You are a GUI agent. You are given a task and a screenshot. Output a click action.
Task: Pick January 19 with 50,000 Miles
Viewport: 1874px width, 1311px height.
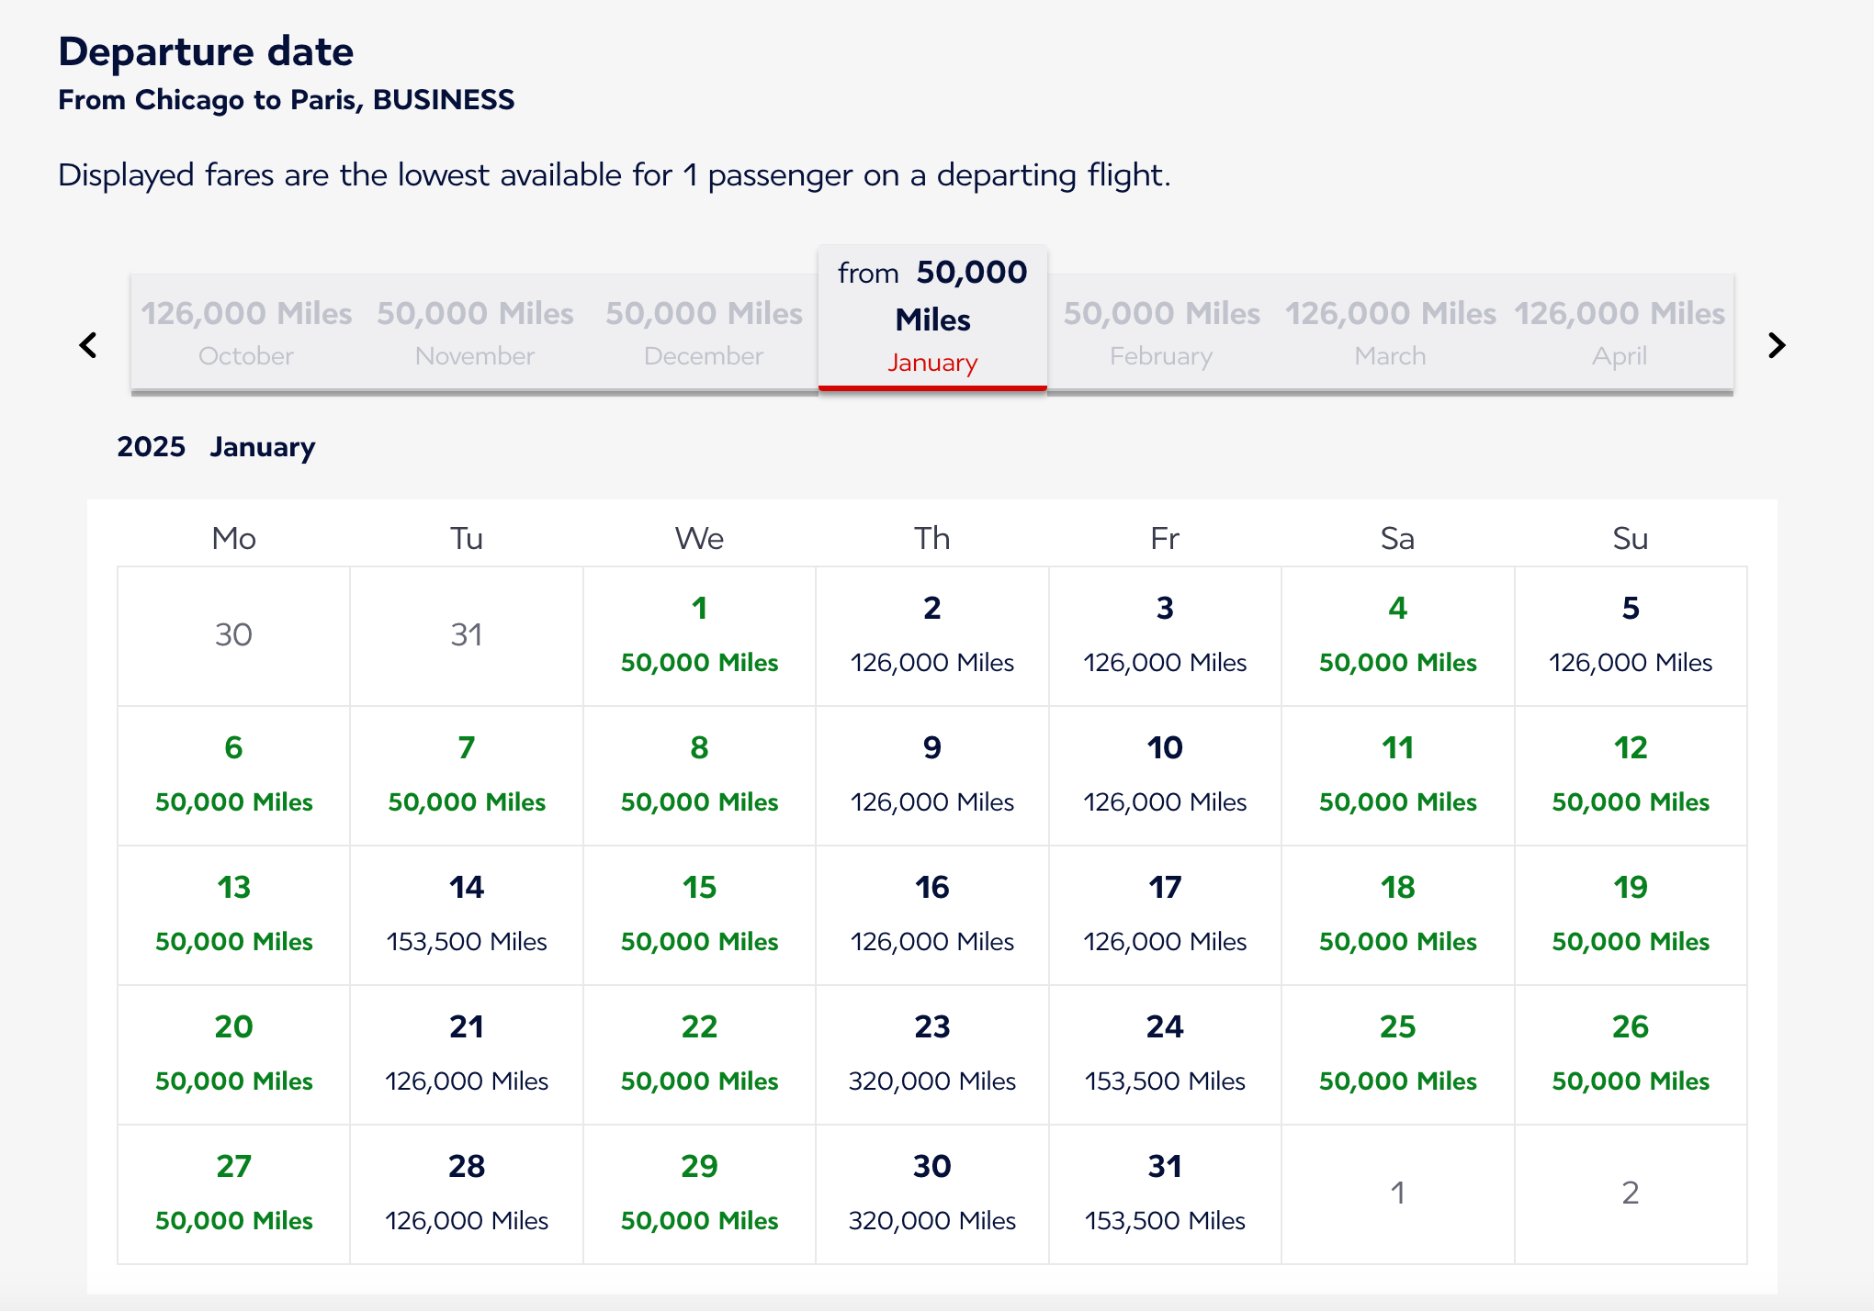point(1631,915)
